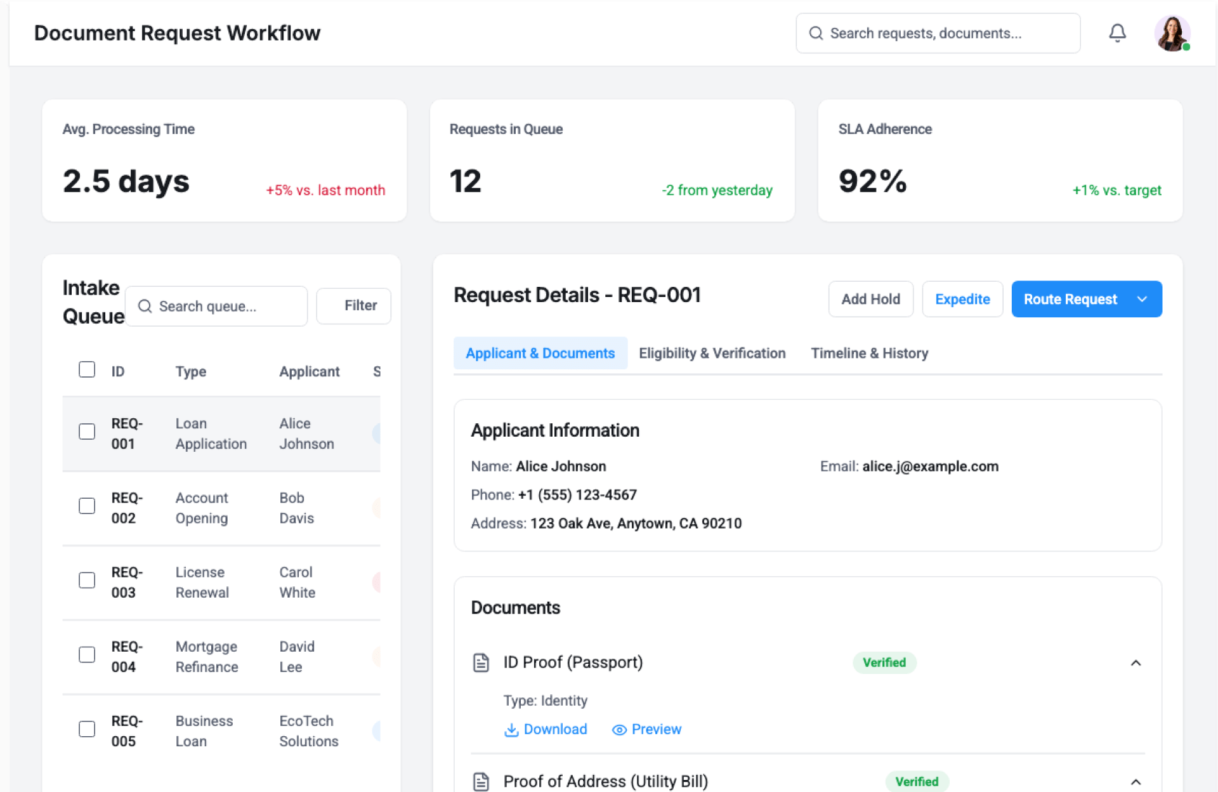Open the Route Request dropdown arrow
This screenshot has width=1218, height=792.
[1142, 299]
